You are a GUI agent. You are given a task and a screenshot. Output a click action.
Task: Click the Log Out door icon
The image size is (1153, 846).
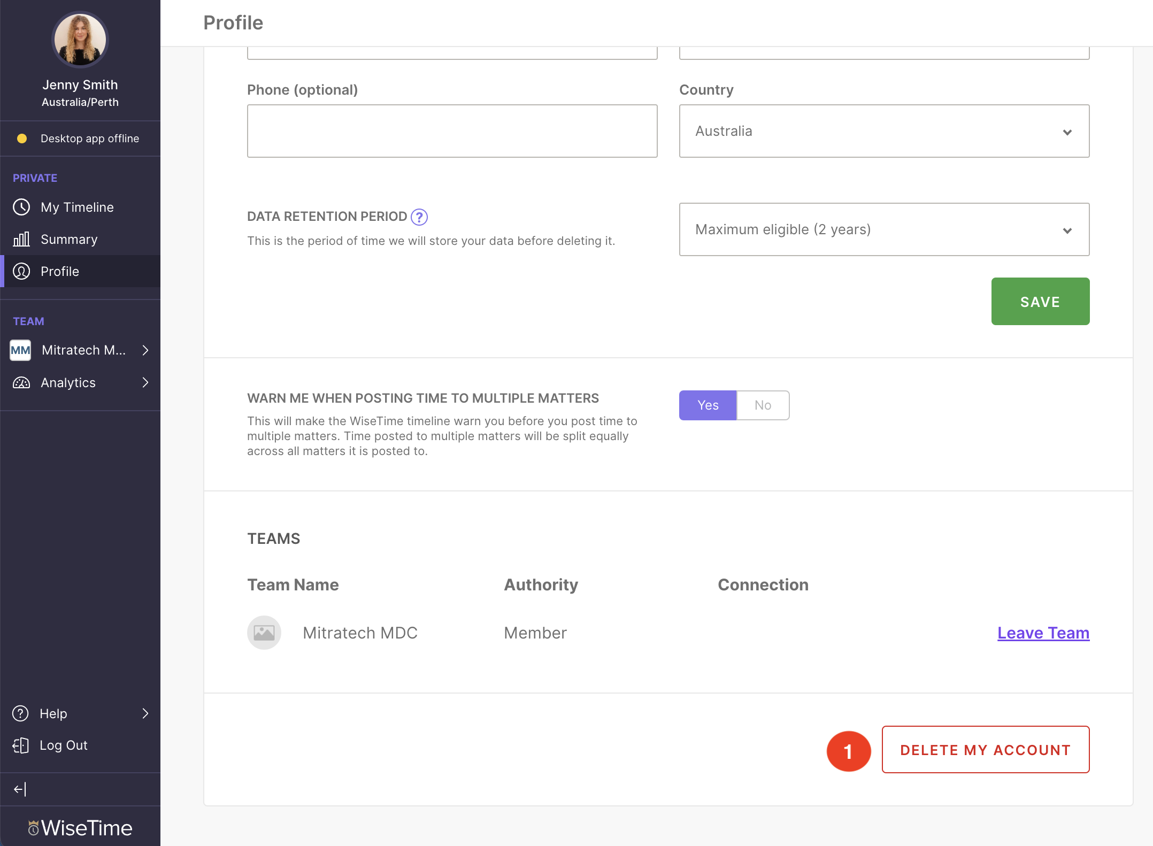coord(20,745)
